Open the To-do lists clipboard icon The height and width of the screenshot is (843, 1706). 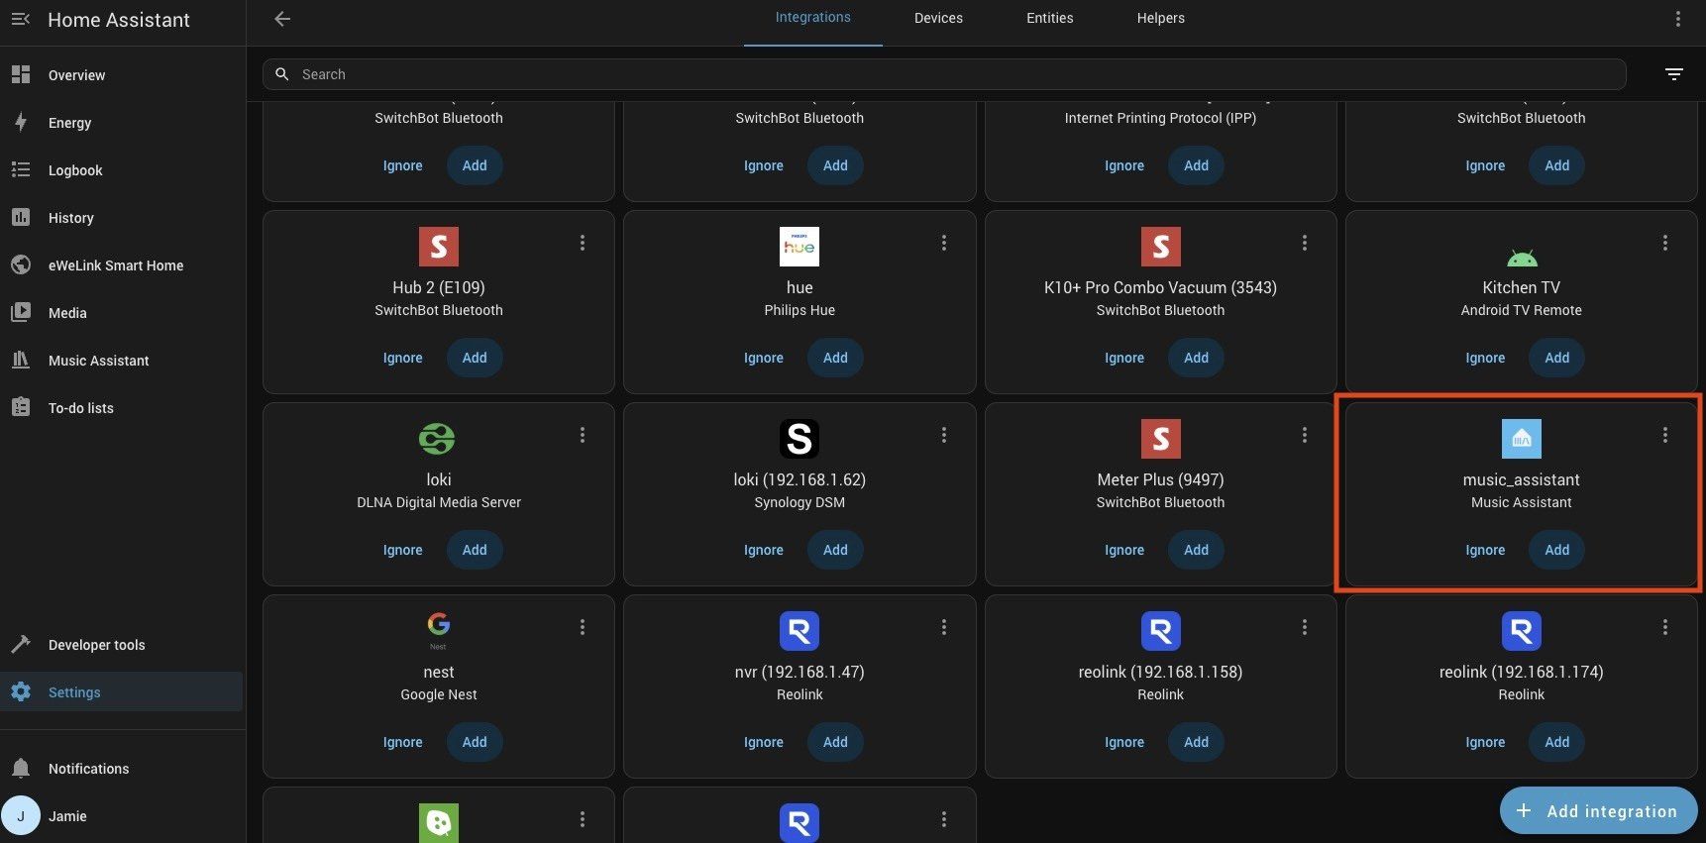[21, 408]
